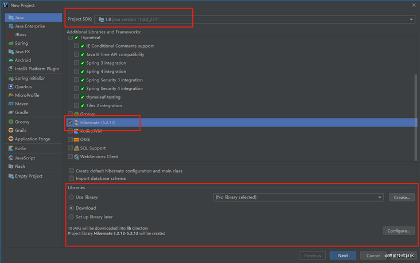Click the Java FX icon in sidebar
The height and width of the screenshot is (263, 420).
(x=11, y=52)
